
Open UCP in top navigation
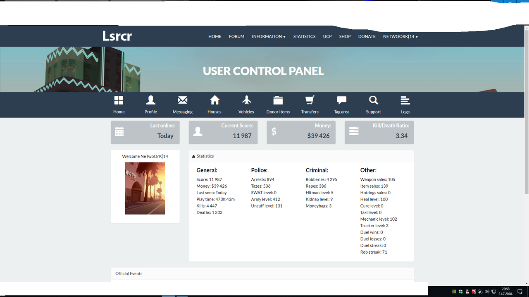pyautogui.click(x=327, y=36)
